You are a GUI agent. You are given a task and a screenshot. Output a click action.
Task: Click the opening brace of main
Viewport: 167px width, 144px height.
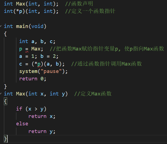pos(5,34)
